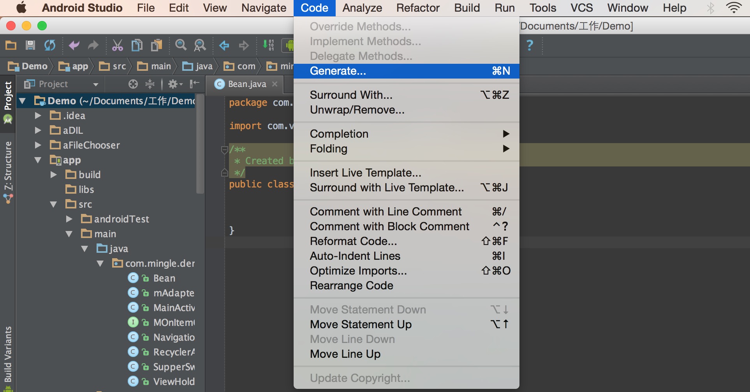Click the Paste icon in the toolbar

click(x=156, y=45)
